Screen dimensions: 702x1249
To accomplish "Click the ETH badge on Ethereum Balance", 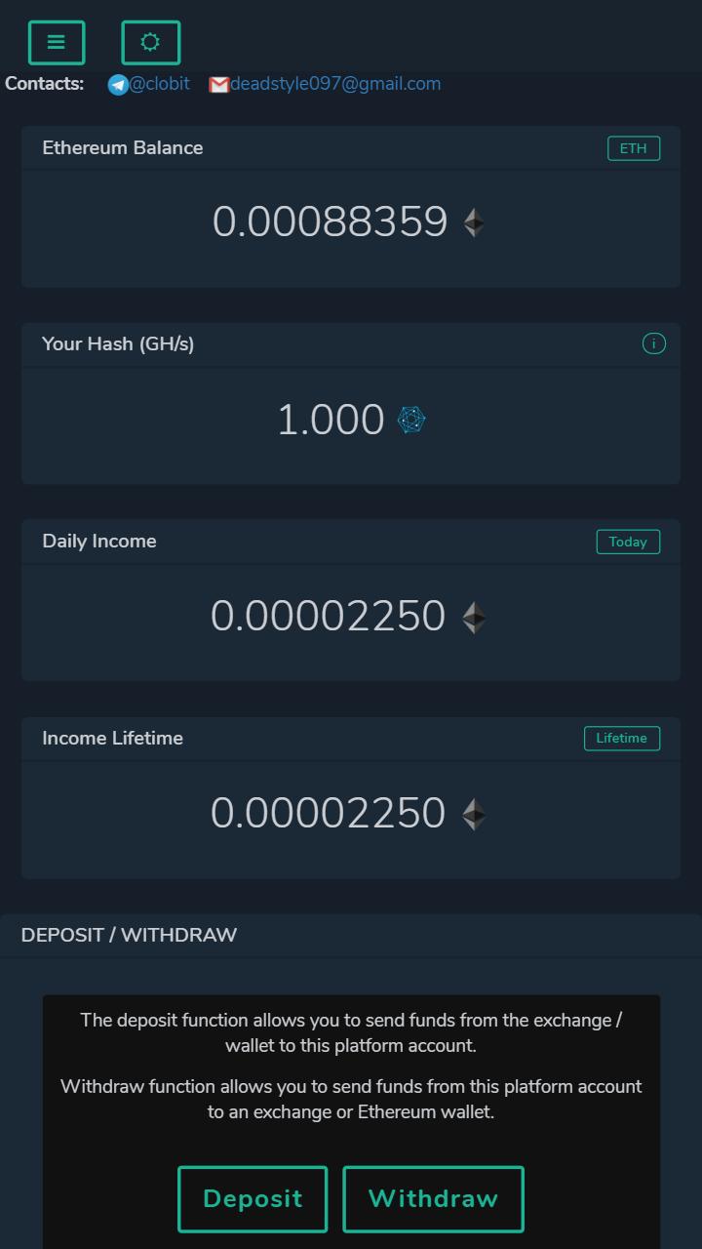I will 634,148.
